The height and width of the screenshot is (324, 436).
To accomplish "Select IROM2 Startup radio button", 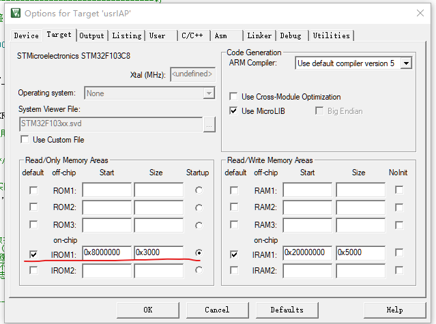I will click(199, 270).
